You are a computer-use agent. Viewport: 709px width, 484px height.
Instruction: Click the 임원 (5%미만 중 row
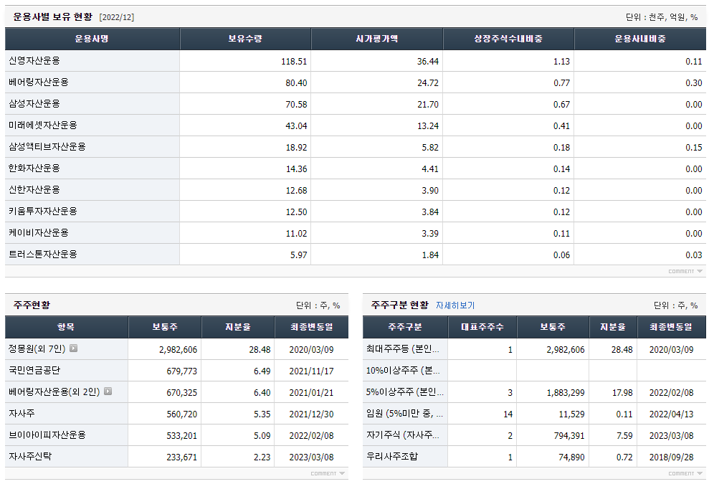pos(535,414)
